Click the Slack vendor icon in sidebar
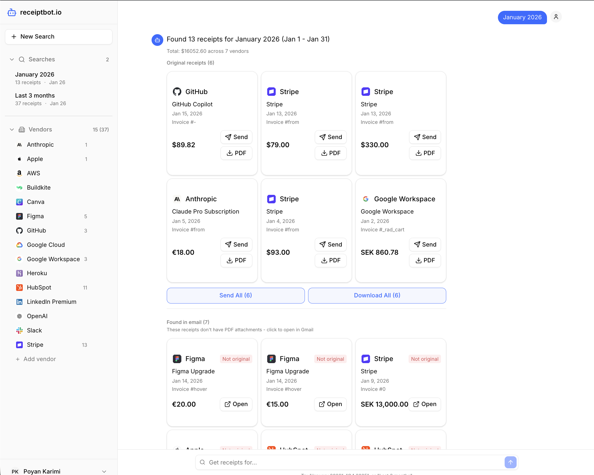The width and height of the screenshot is (594, 475). 19,330
